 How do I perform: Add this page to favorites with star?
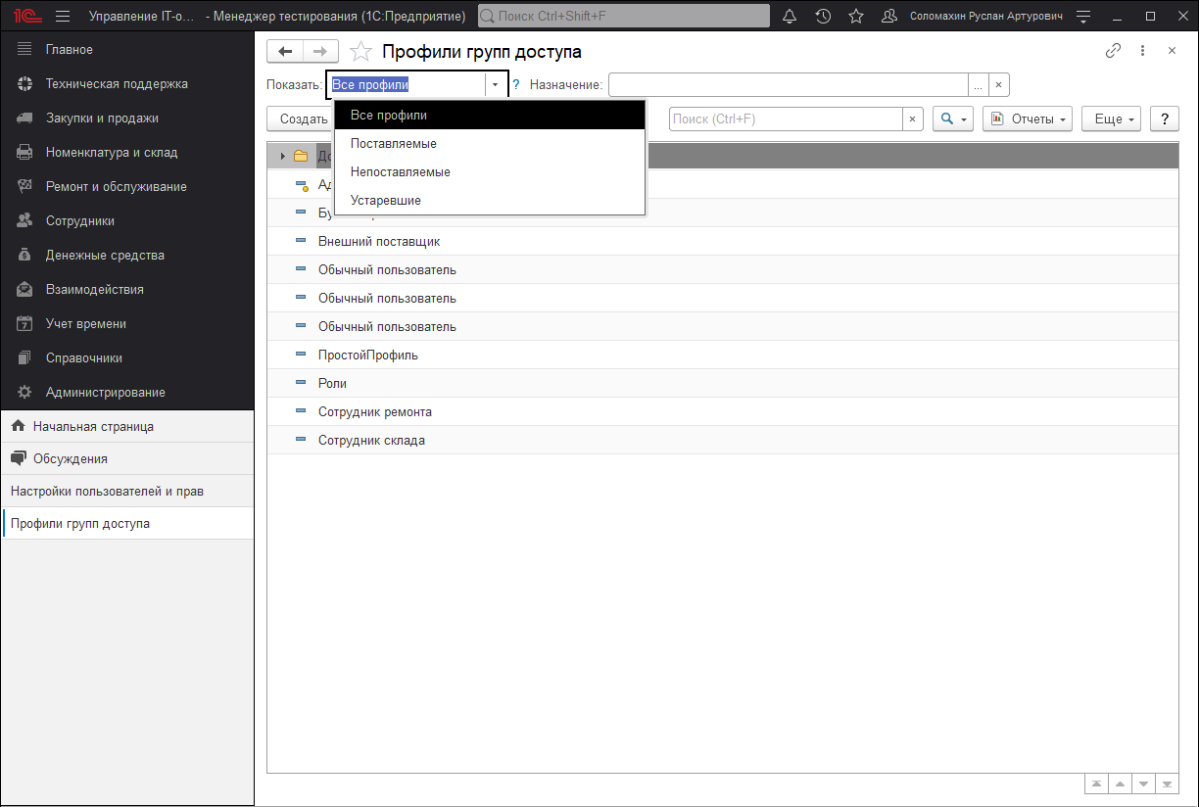coord(360,52)
